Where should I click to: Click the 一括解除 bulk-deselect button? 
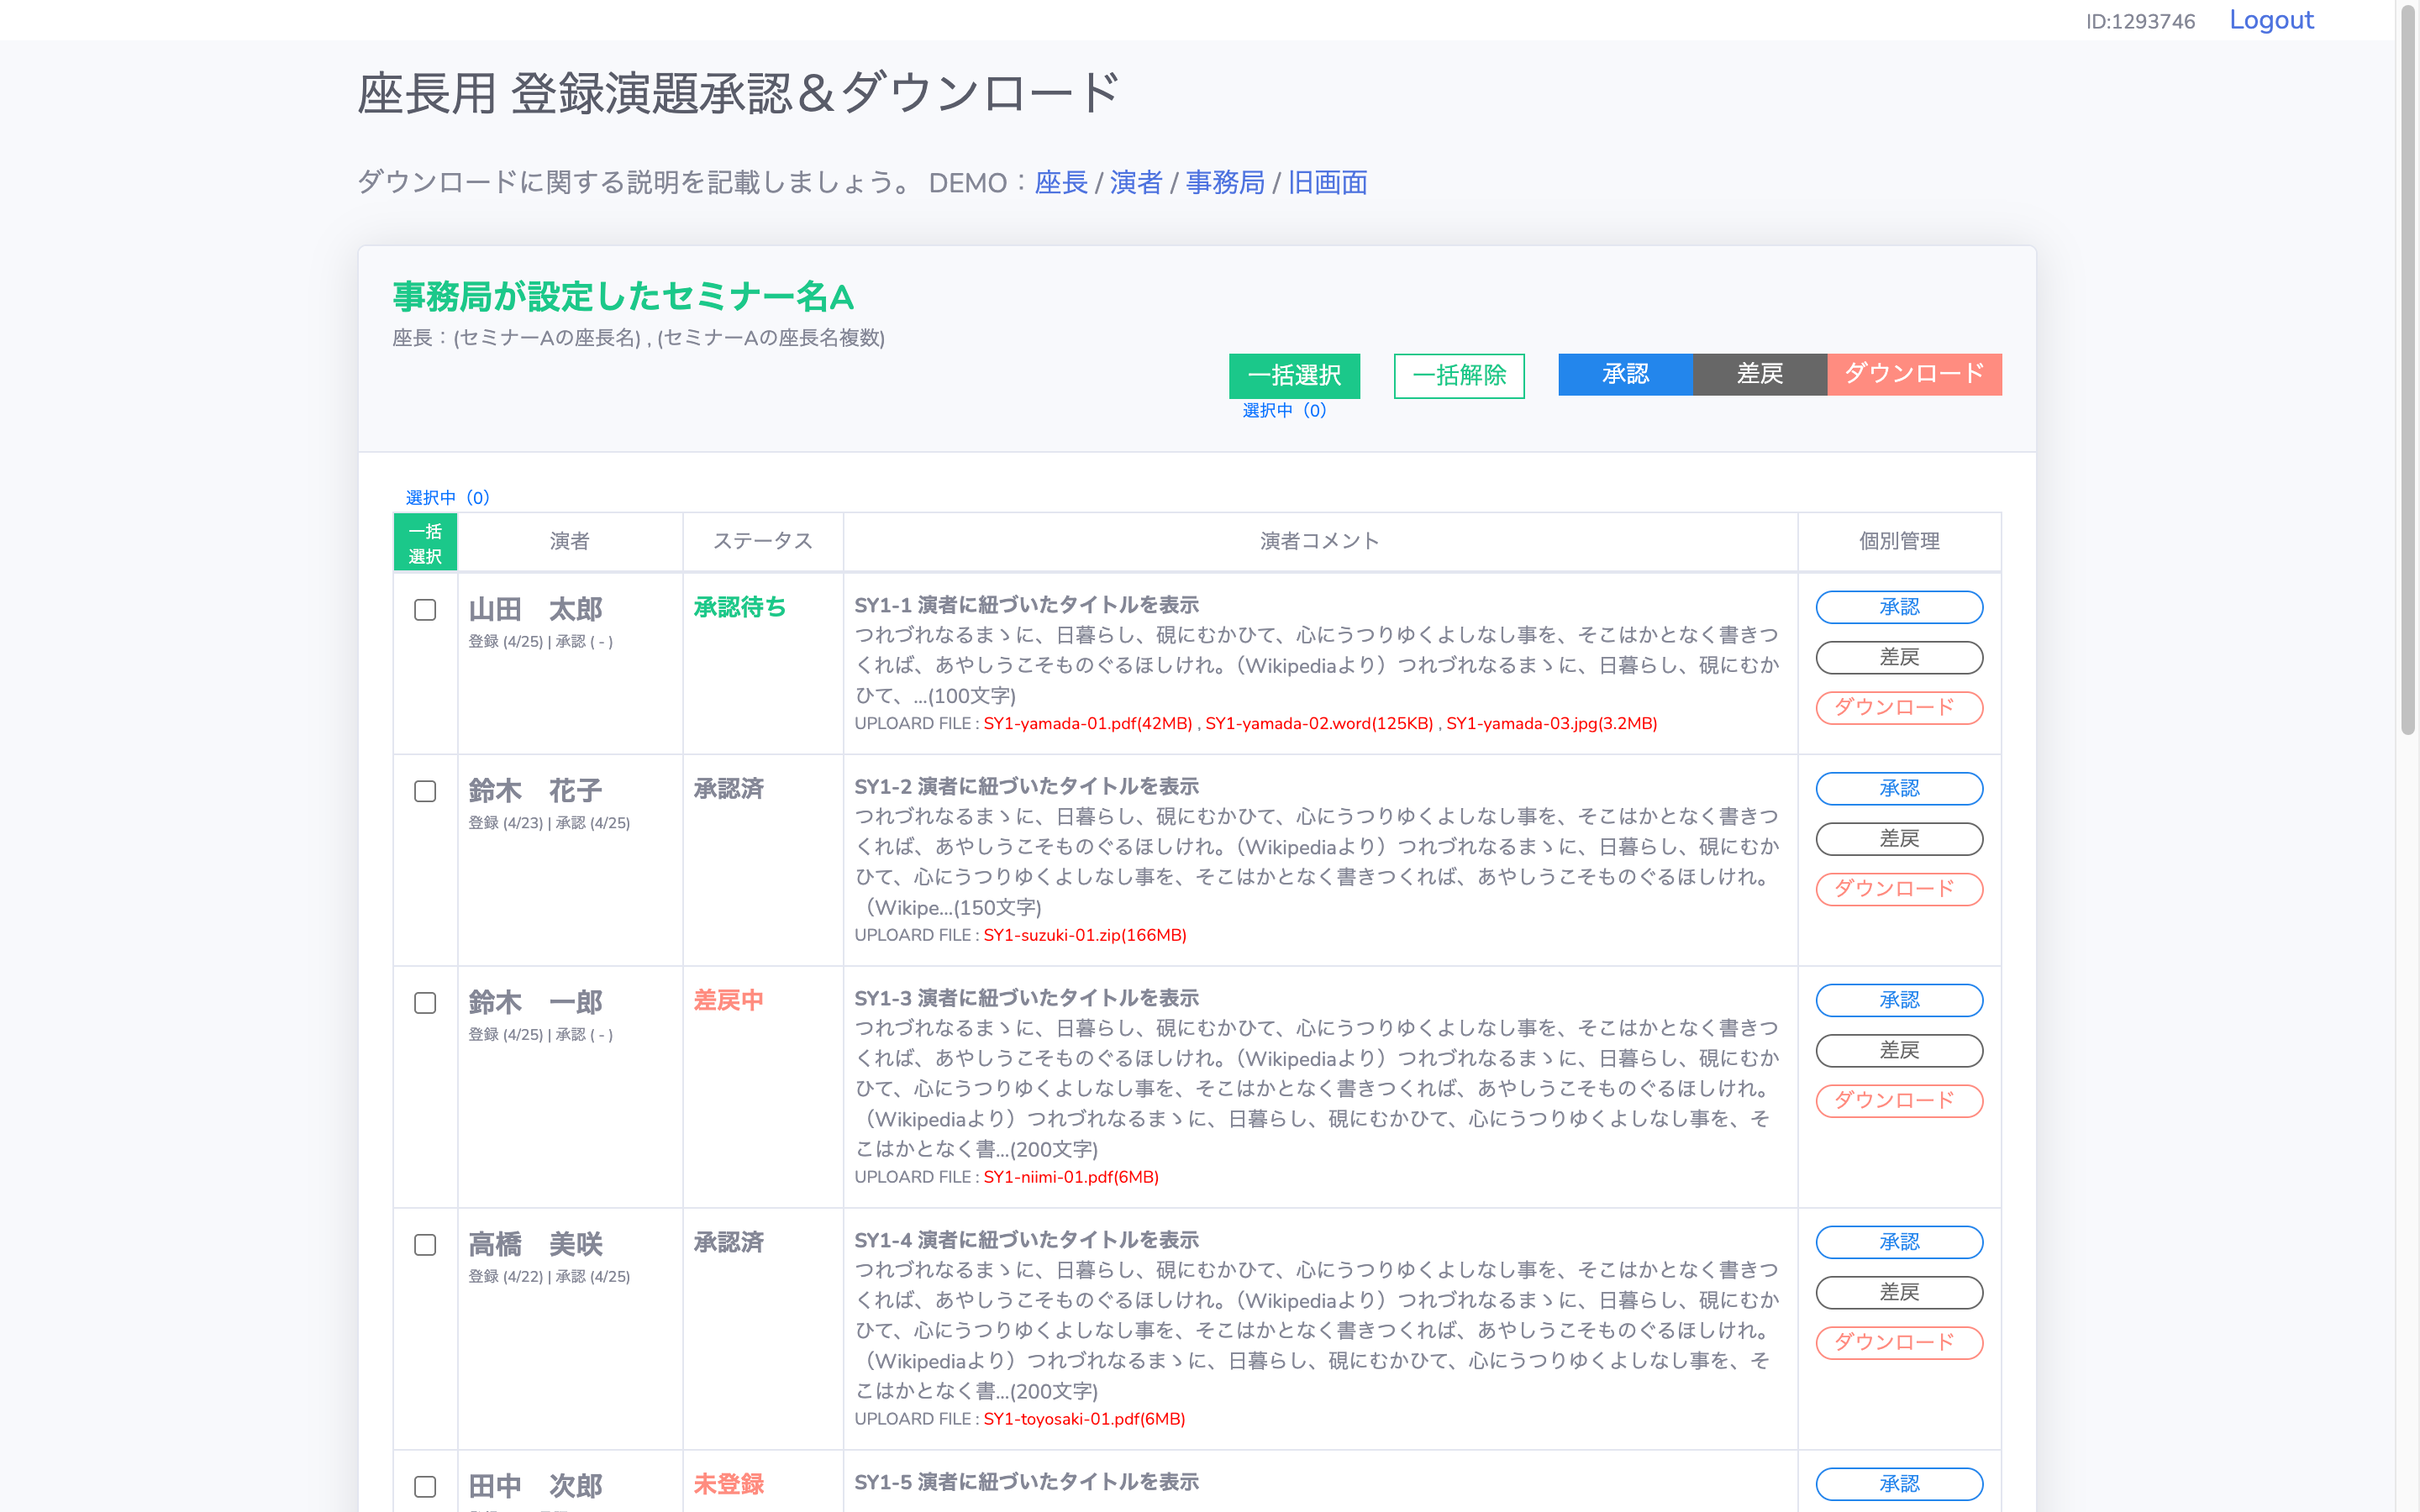pyautogui.click(x=1458, y=375)
